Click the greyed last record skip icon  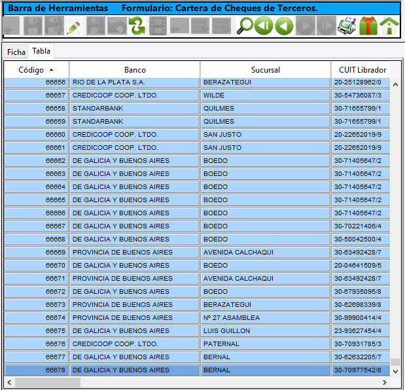(326, 26)
